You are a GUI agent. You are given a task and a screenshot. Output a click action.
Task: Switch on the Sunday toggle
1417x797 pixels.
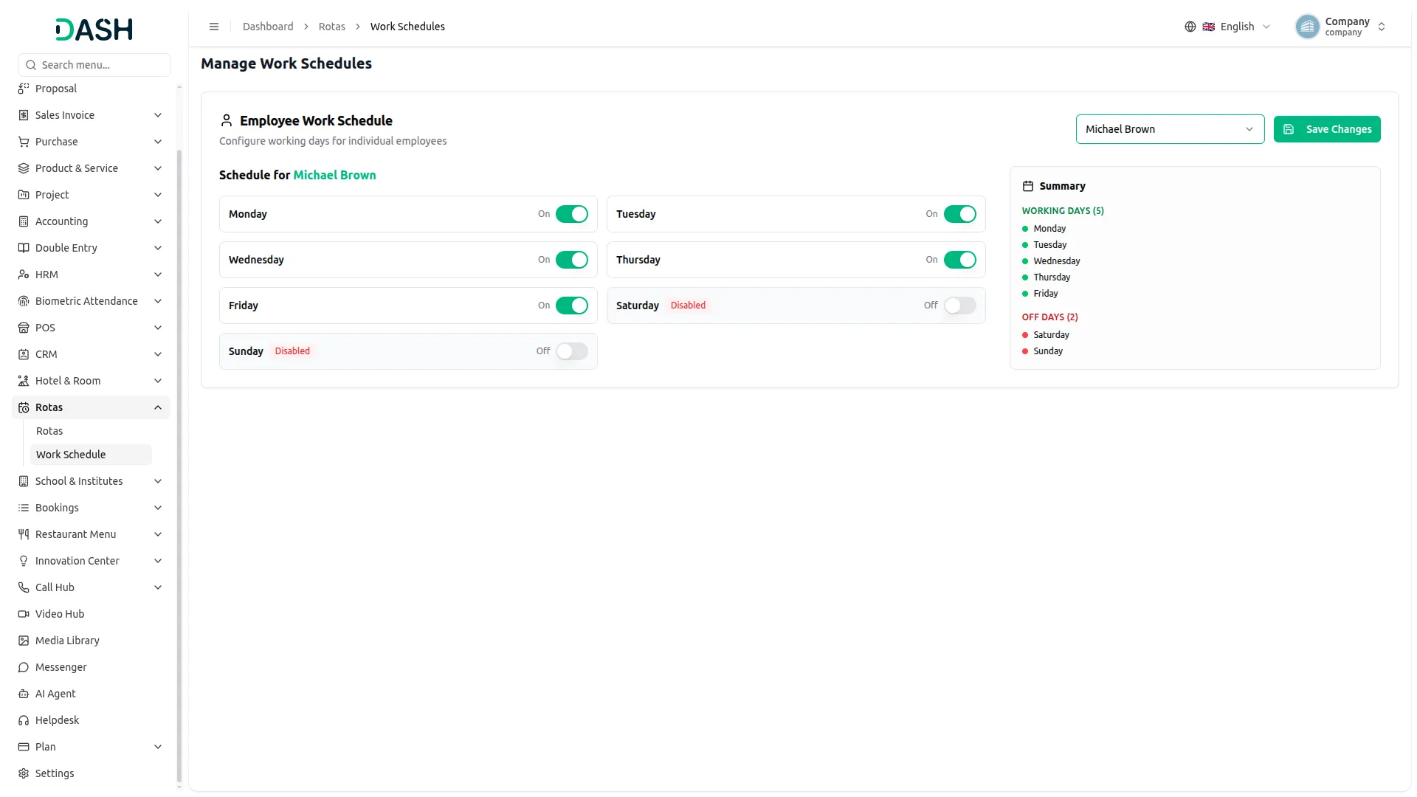(x=572, y=351)
